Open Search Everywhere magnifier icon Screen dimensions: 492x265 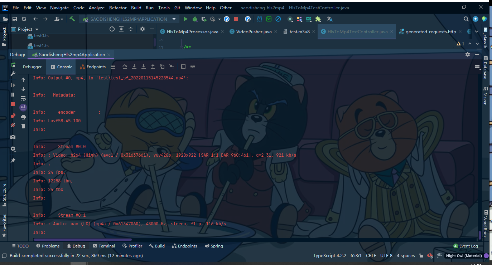[466, 19]
